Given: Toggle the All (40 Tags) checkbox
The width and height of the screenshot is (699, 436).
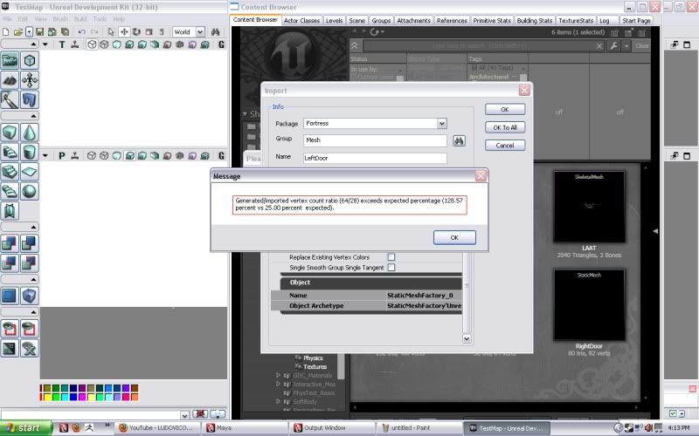Looking at the screenshot, I should click(x=474, y=68).
